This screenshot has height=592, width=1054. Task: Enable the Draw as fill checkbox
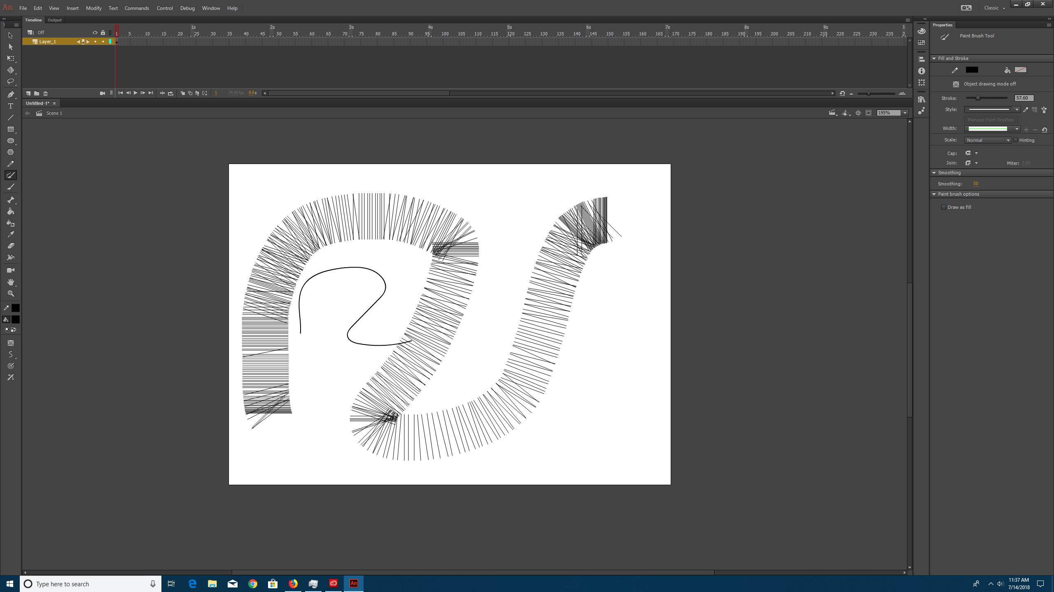pos(944,207)
